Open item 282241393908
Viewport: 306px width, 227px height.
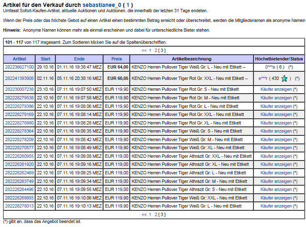point(19,79)
